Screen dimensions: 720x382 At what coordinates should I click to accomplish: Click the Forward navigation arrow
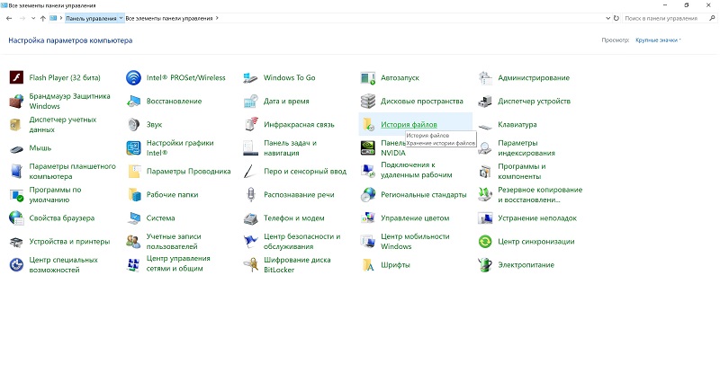22,18
